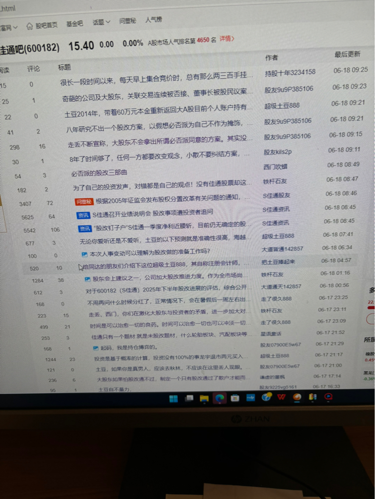Click image icon before 股东会上建议之一 post
Viewport: 375px width, 499px height.
click(87, 279)
